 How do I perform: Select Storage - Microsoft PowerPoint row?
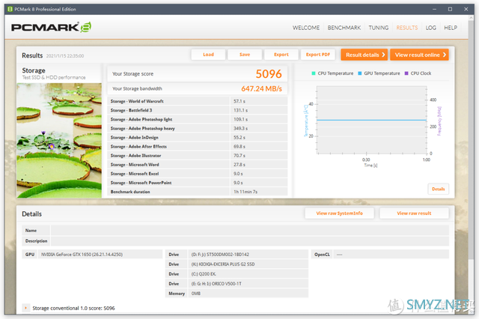point(198,183)
